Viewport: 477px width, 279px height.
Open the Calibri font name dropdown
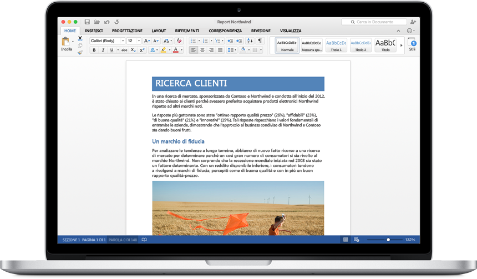pos(123,41)
